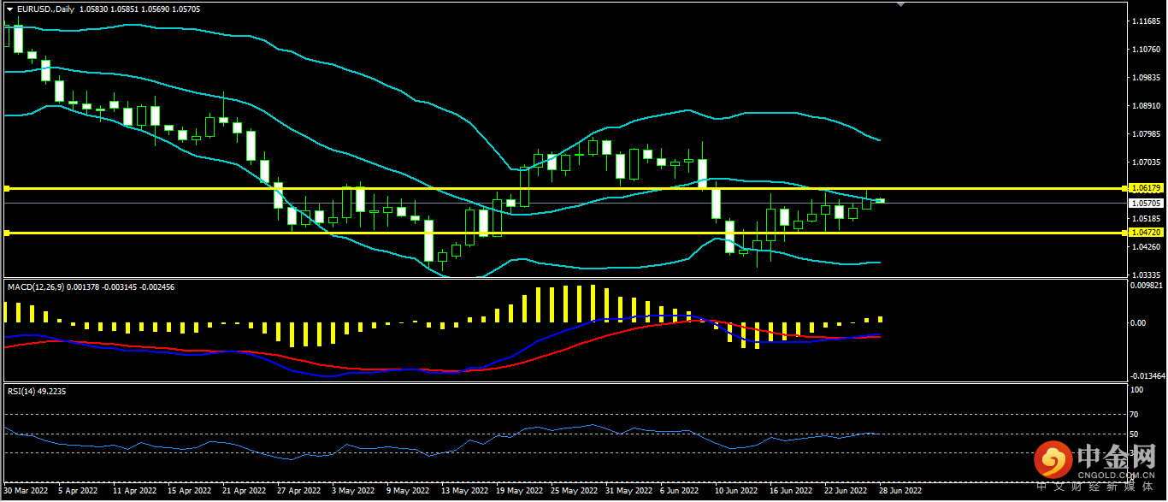
Task: Click the 21 Apr 2022 date label
Action: tap(244, 492)
